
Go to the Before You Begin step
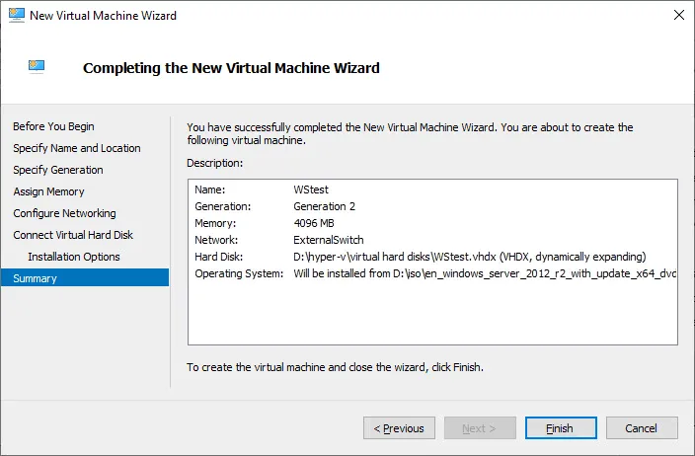(x=53, y=126)
